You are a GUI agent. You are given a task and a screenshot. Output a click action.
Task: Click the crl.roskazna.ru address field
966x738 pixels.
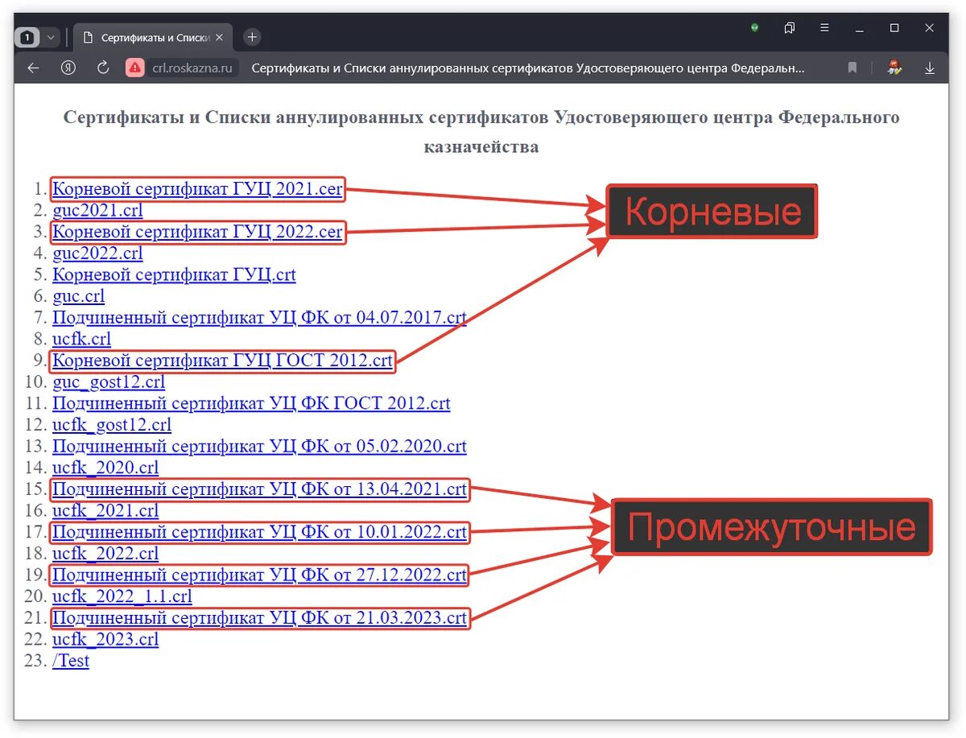point(193,68)
